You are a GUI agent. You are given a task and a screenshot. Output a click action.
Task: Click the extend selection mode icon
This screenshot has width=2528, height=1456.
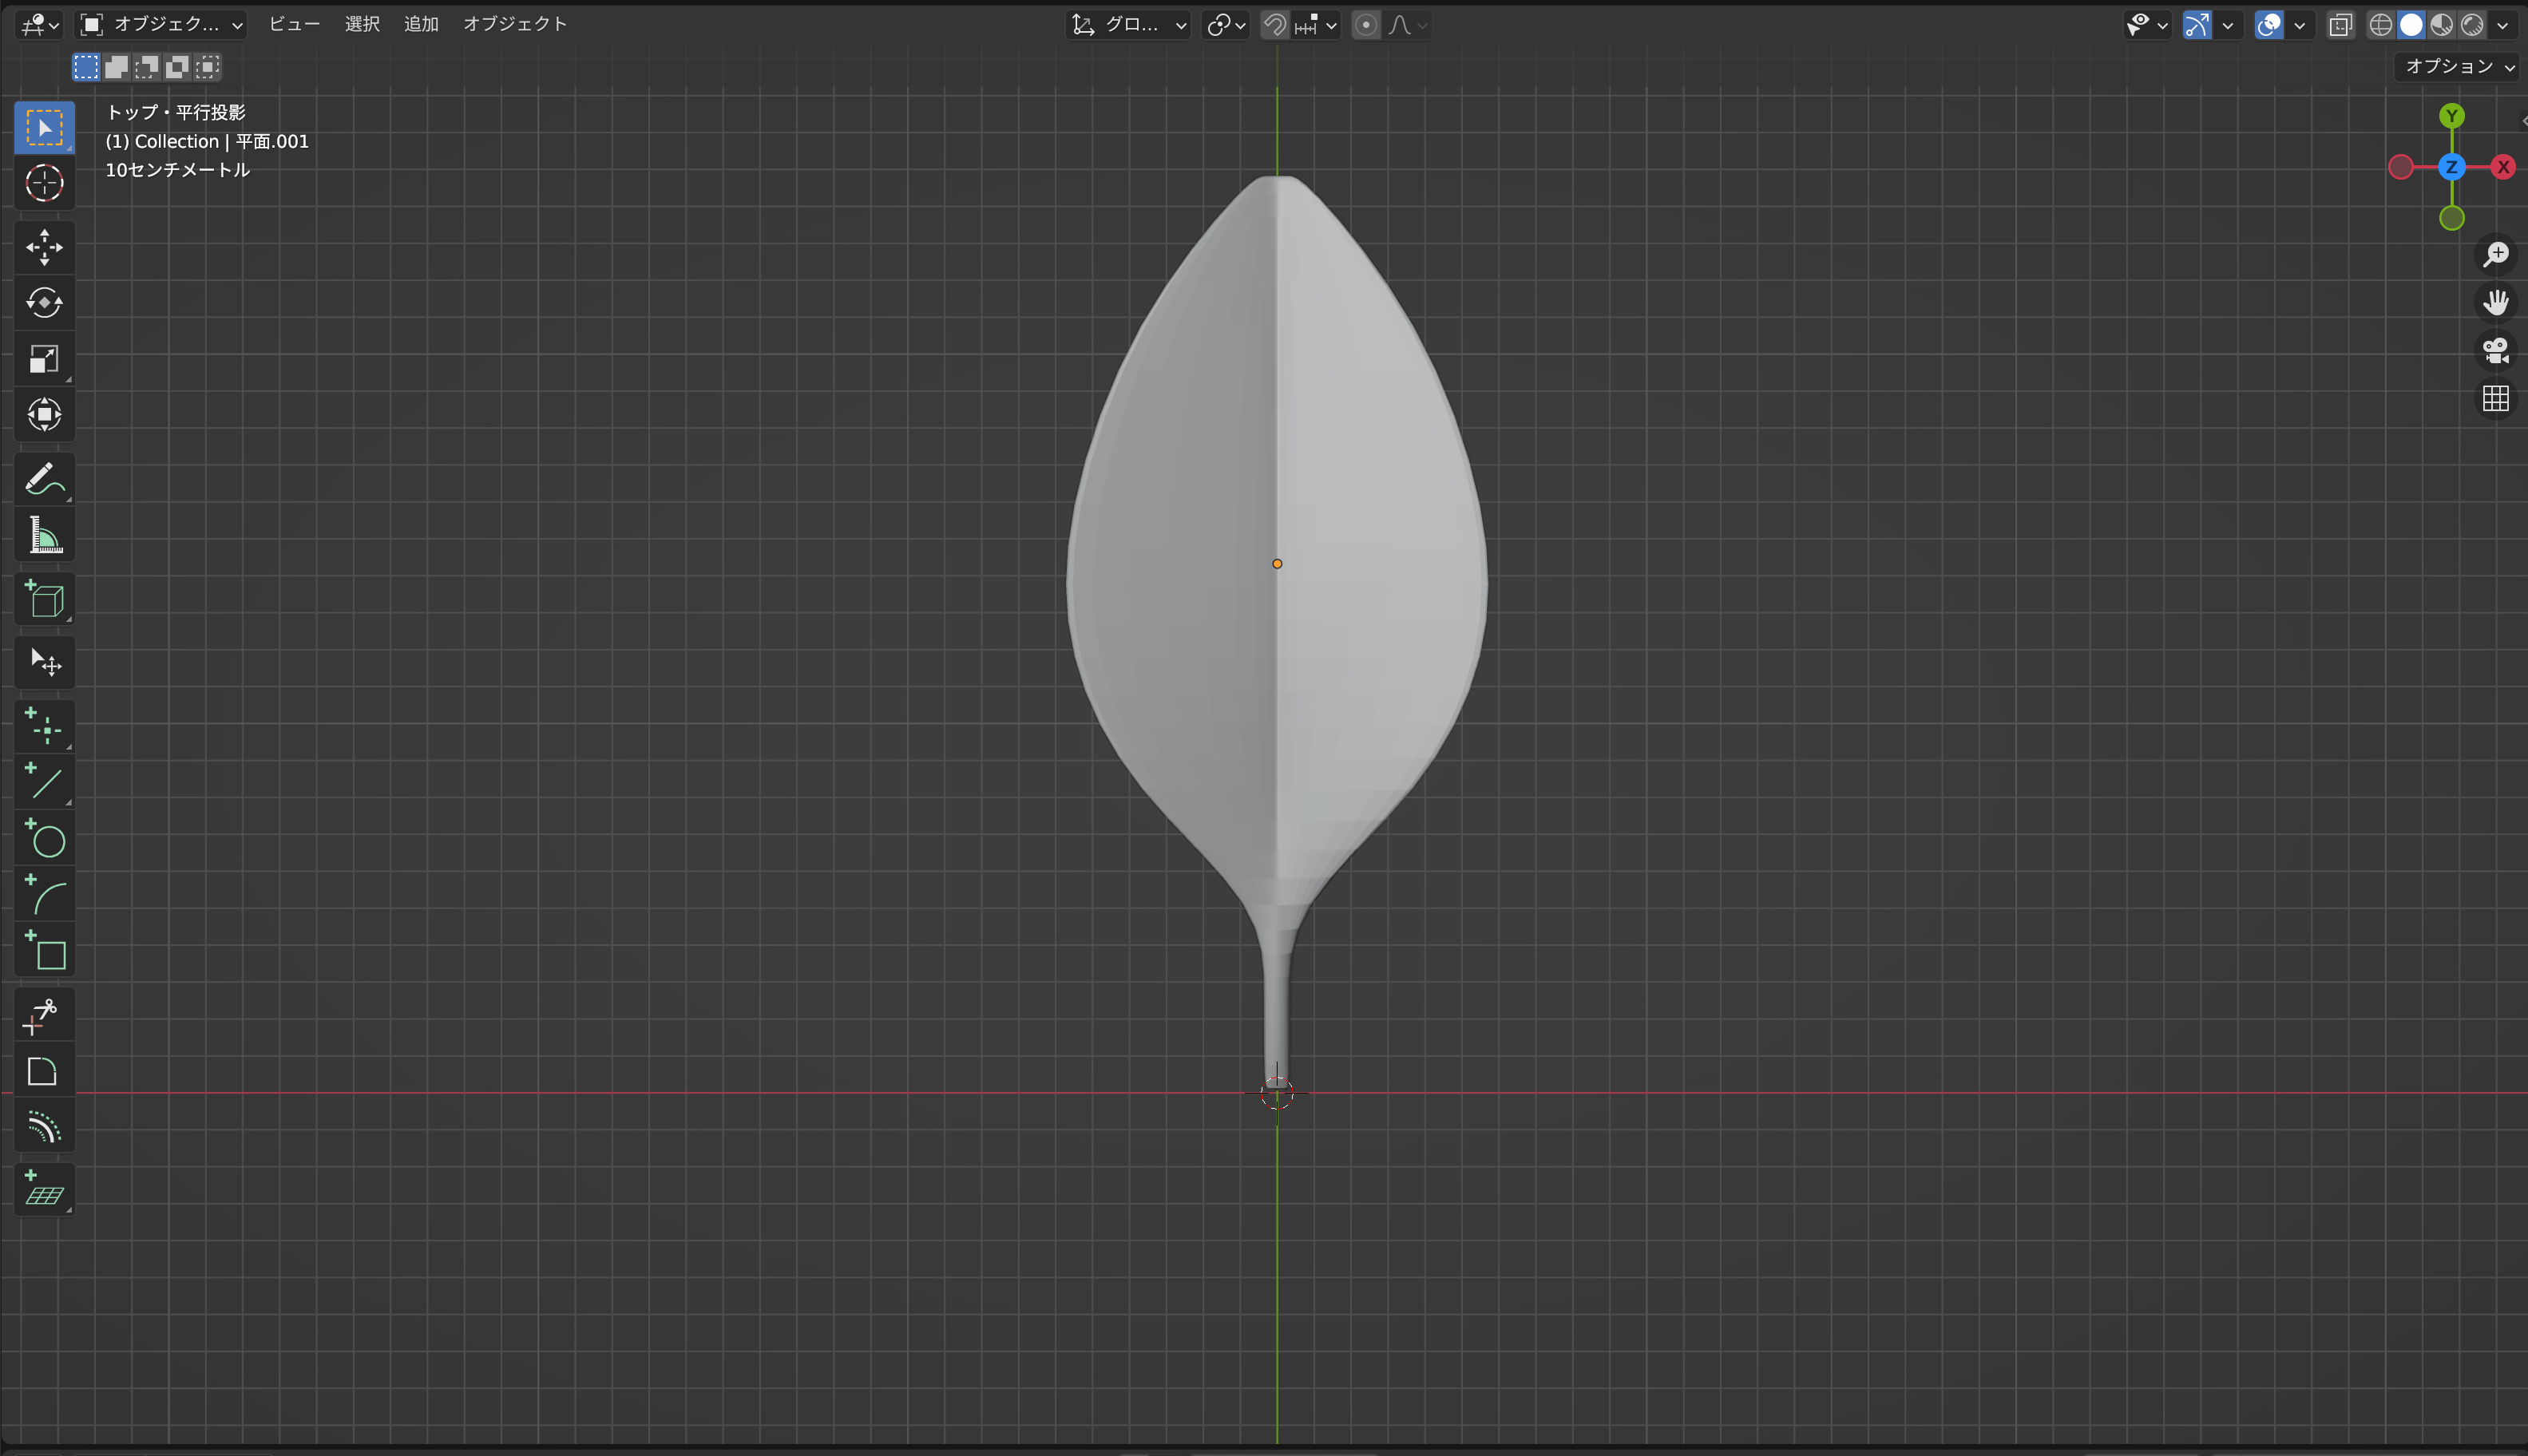[x=116, y=67]
